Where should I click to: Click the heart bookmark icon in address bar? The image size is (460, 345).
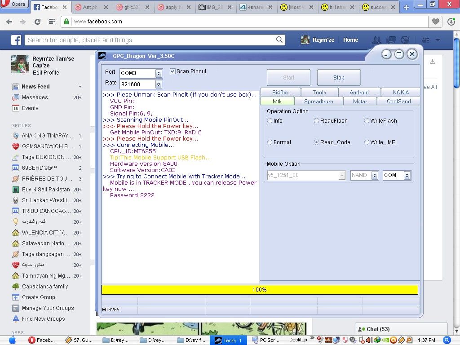pyautogui.click(x=435, y=22)
